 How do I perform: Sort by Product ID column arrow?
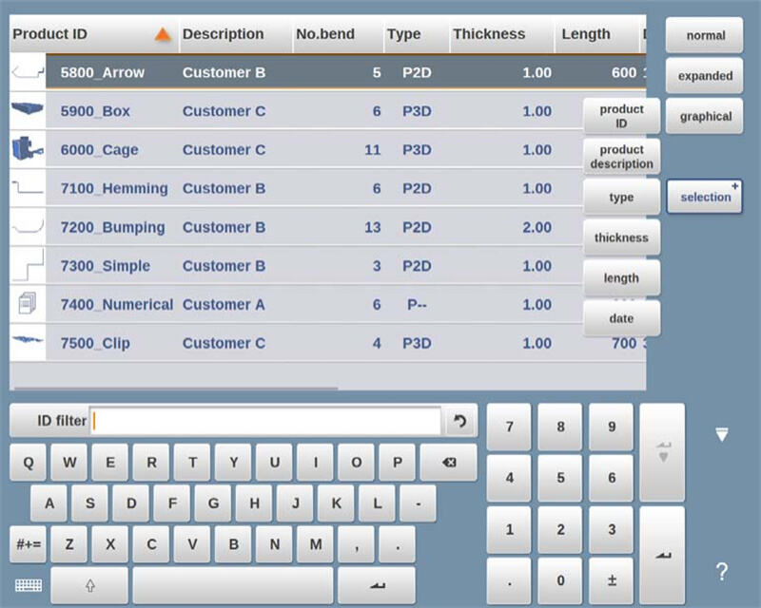click(x=163, y=35)
